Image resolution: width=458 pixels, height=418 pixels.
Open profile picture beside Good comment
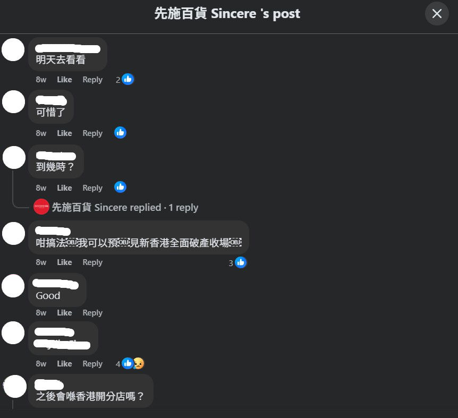tap(13, 286)
